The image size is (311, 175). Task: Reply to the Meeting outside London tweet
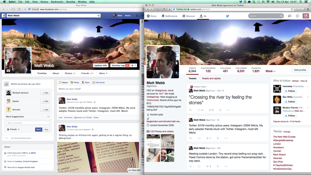(x=191, y=166)
